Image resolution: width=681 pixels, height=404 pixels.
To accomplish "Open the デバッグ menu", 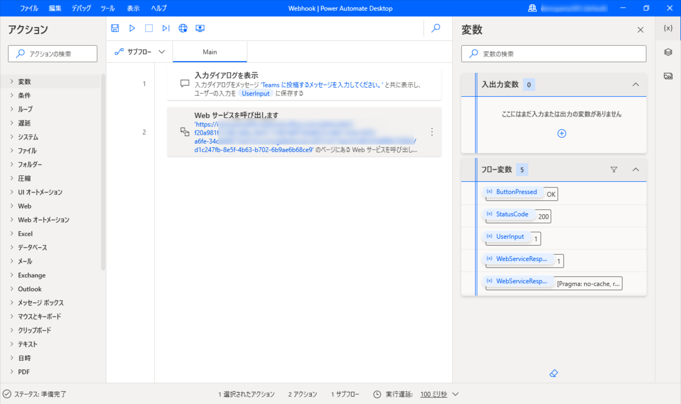I will tap(81, 8).
